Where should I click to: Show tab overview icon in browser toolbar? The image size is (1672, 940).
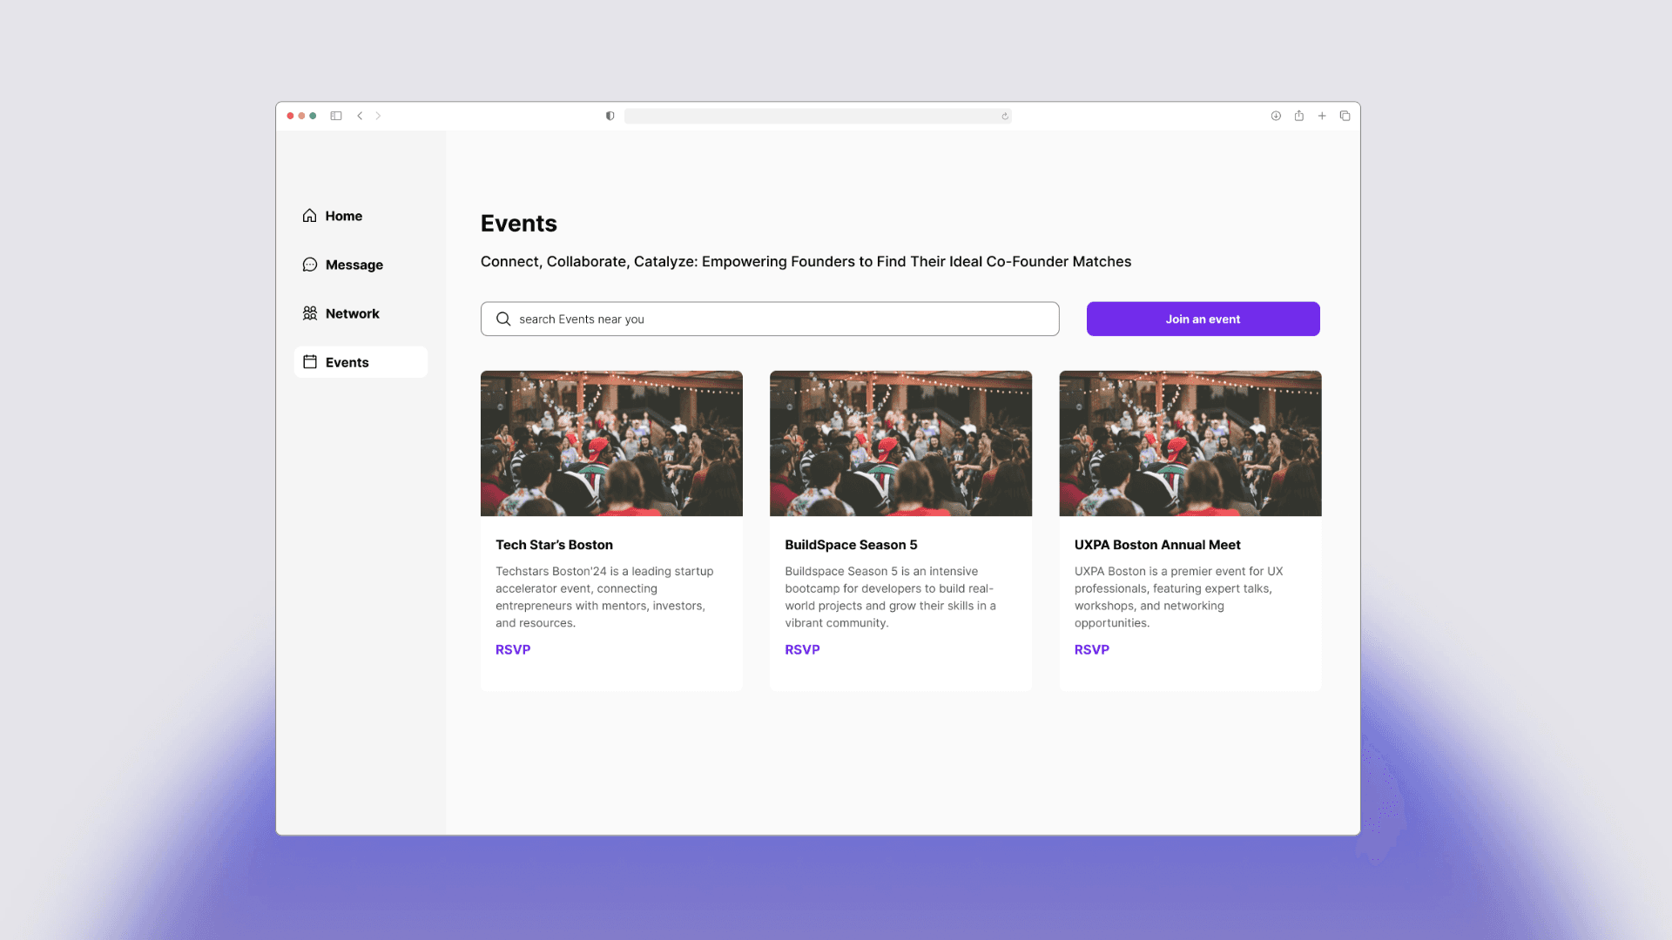1345,116
